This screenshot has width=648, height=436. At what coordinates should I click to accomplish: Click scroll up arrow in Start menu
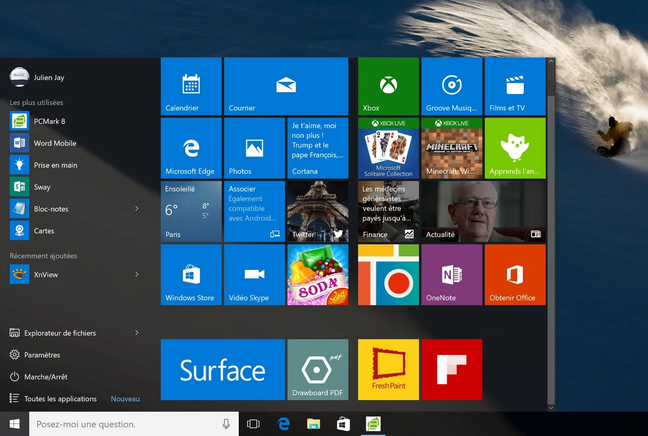[x=551, y=62]
